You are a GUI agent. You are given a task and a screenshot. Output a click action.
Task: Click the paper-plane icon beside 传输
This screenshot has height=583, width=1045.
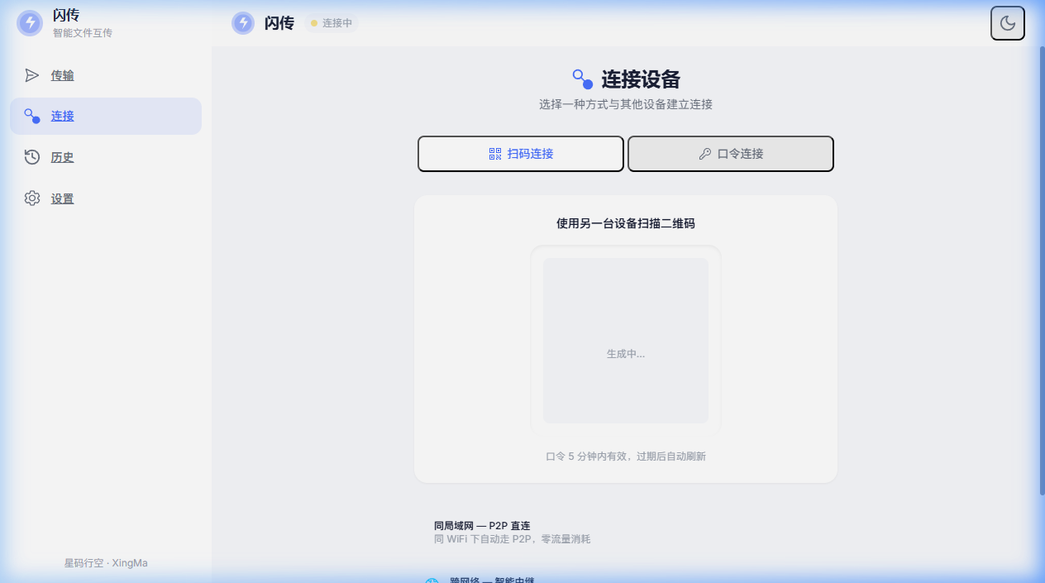coord(32,75)
